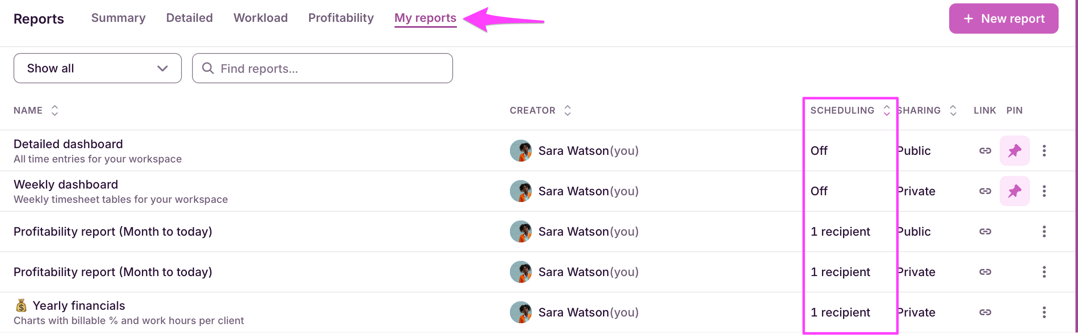
Task: Click Sara Watson avatar in Detailed dashboard row
Action: 520,151
